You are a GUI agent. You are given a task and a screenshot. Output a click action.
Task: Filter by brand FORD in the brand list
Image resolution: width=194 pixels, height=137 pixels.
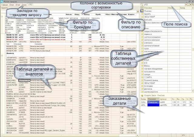click(29, 24)
